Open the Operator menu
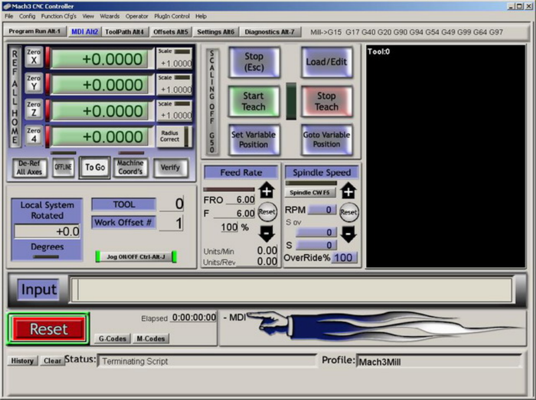This screenshot has width=536, height=400. [137, 16]
